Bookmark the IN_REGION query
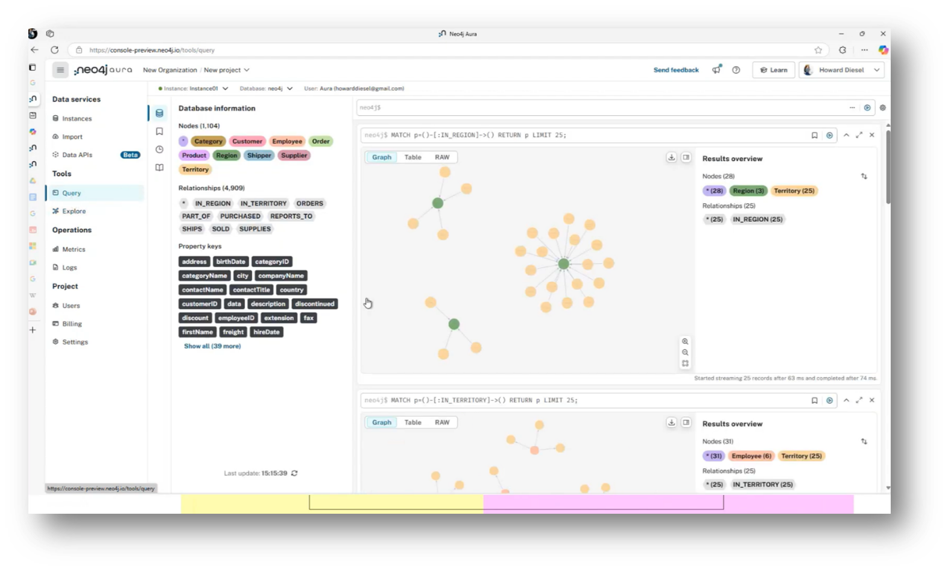The image size is (948, 571). [x=814, y=136]
